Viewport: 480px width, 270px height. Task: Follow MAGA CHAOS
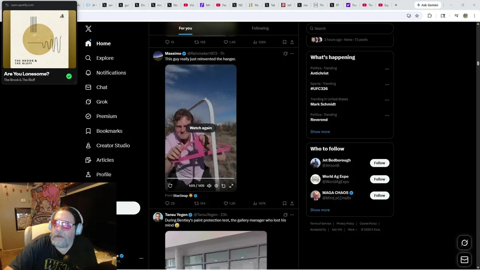(x=379, y=195)
